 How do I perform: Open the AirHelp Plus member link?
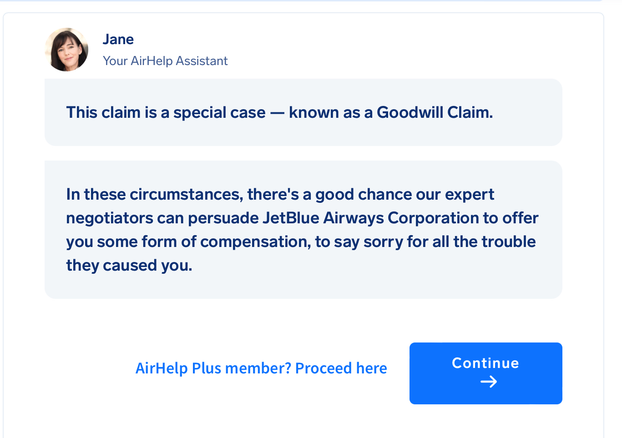[261, 368]
